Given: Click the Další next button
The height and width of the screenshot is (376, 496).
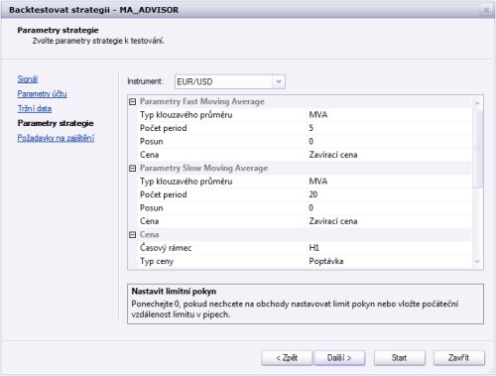Looking at the screenshot, I should (339, 358).
